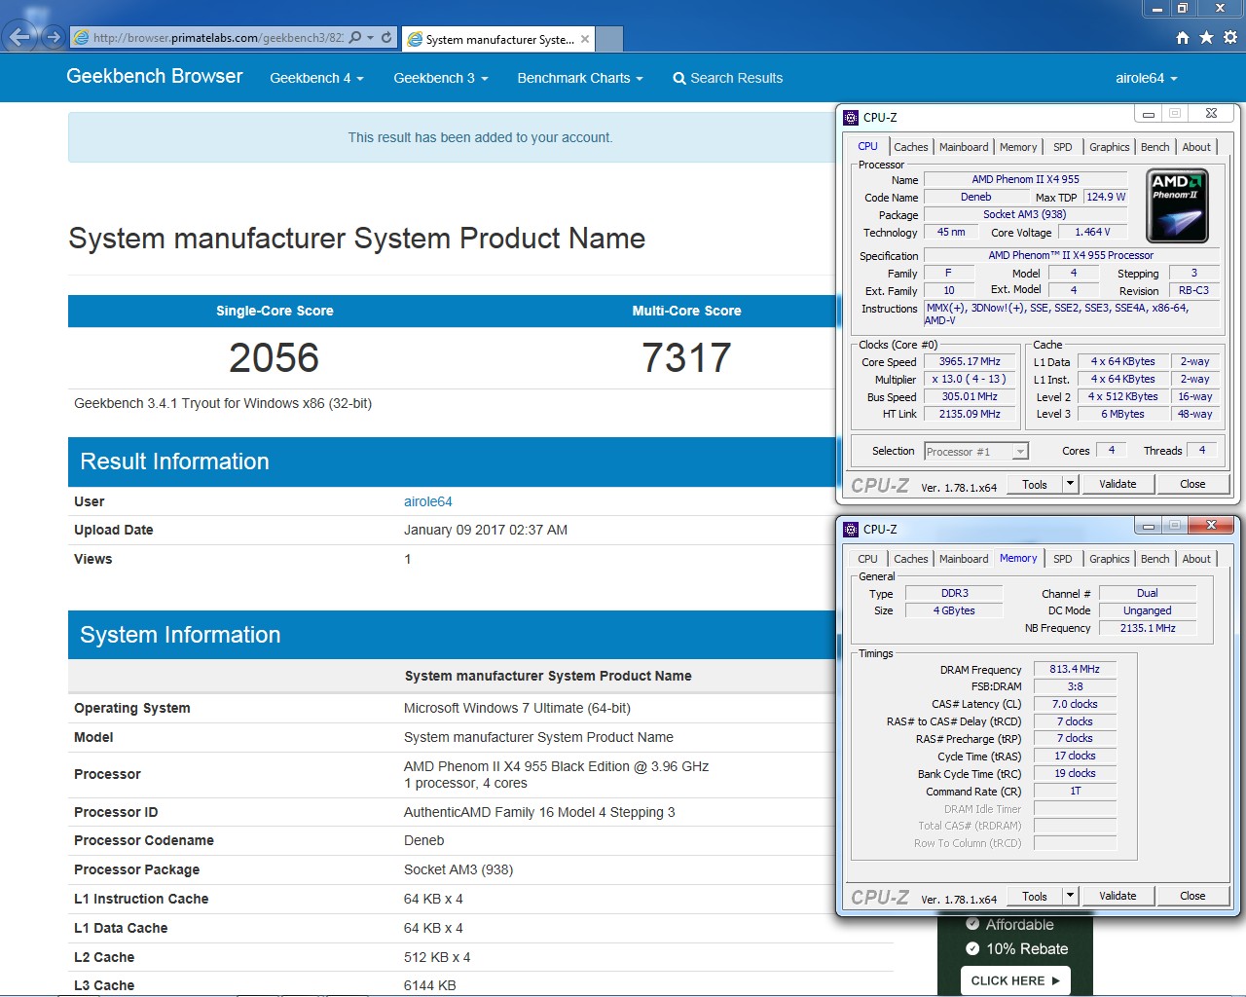Expand the Benchmark Charts menu
Viewport: 1246px width, 997px height.
coord(580,78)
